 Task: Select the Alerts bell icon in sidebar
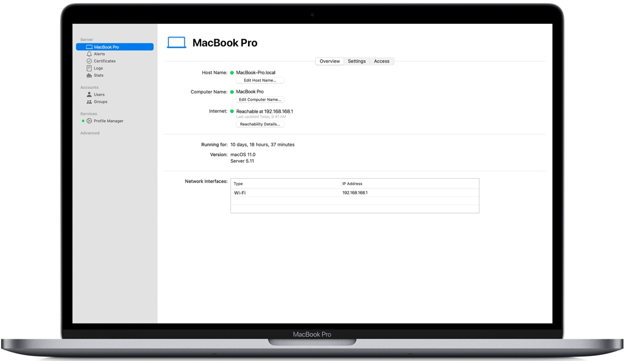coord(89,54)
